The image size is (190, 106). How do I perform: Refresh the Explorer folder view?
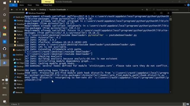[x=147, y=10]
